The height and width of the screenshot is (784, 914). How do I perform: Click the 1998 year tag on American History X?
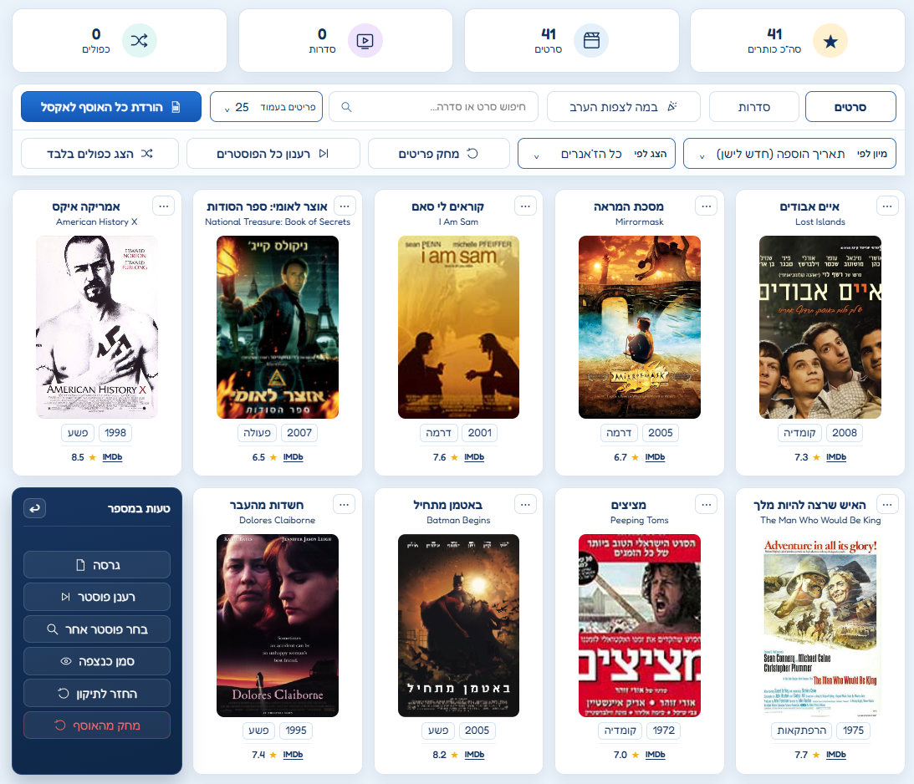(x=115, y=433)
